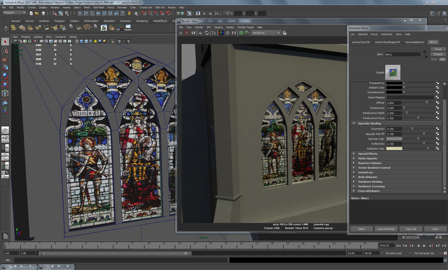Click Render region icon in Render View

click(x=187, y=33)
